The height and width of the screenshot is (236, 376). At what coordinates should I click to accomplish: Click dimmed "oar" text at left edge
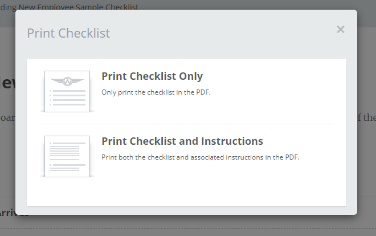coord(7,118)
